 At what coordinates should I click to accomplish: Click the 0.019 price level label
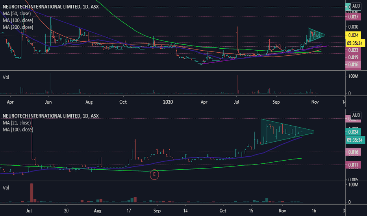(x=353, y=57)
